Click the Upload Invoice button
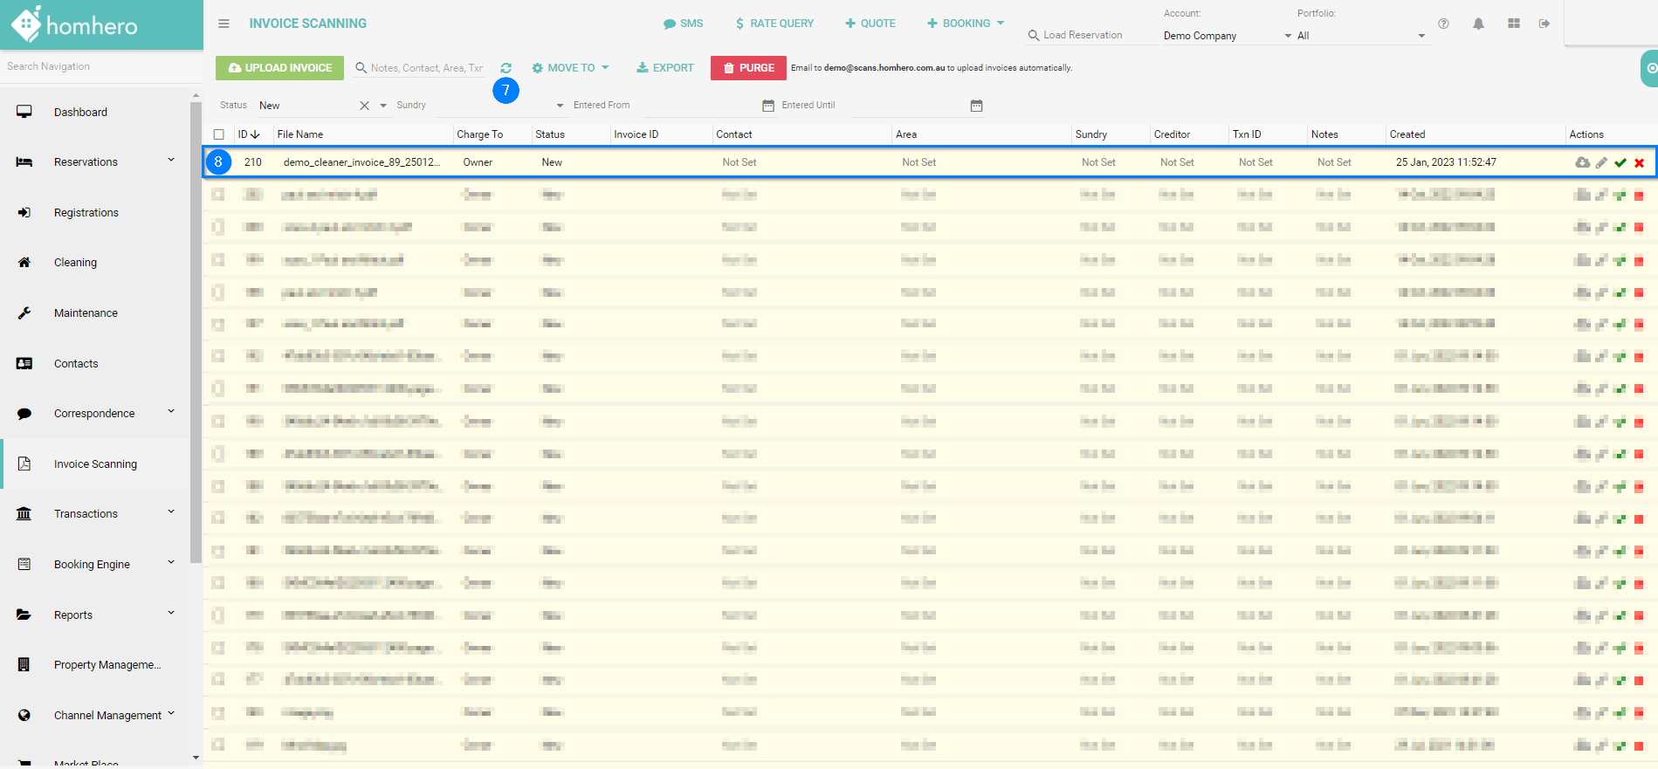 [x=279, y=68]
